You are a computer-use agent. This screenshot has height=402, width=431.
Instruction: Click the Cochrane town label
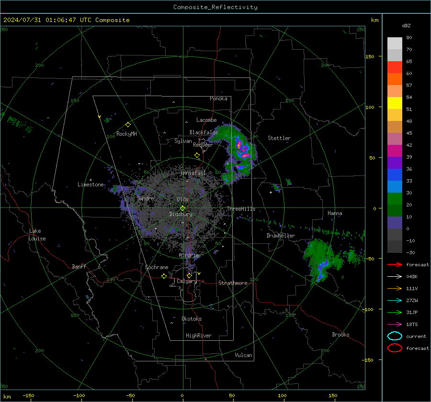pos(157,267)
